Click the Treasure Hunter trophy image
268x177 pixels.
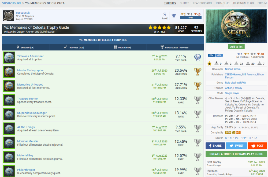pyautogui.click(x=9, y=100)
